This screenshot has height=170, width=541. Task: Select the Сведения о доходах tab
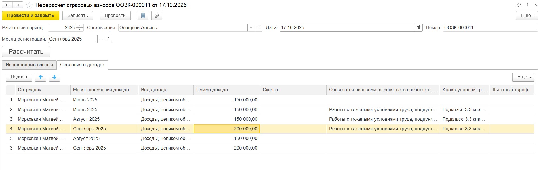82,65
